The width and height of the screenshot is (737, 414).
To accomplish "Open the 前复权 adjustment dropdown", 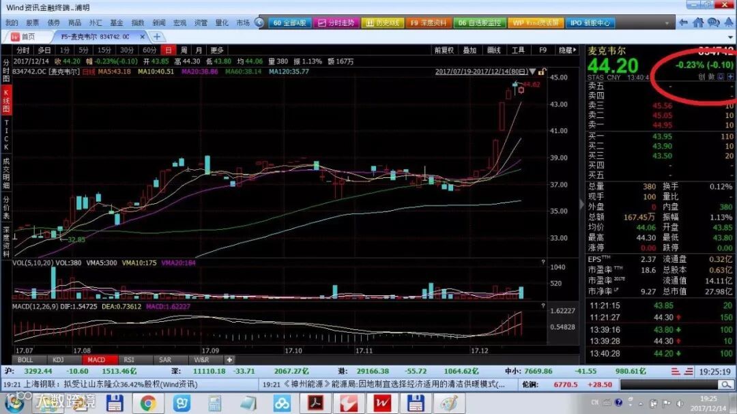I will (444, 50).
